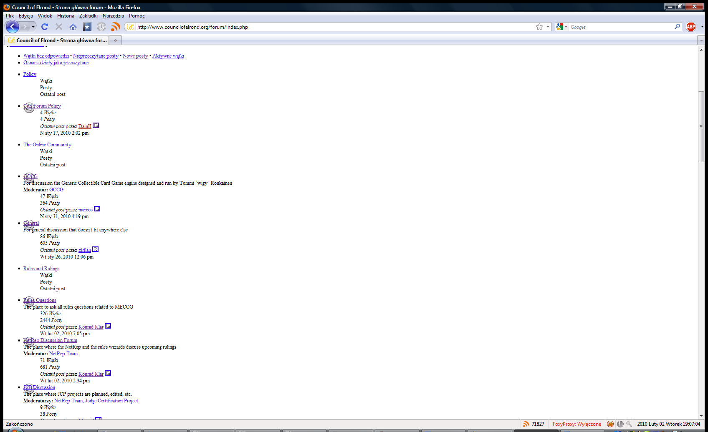View latest post icon next to DainII
Screen dimensions: 708x432
pyautogui.click(x=96, y=126)
